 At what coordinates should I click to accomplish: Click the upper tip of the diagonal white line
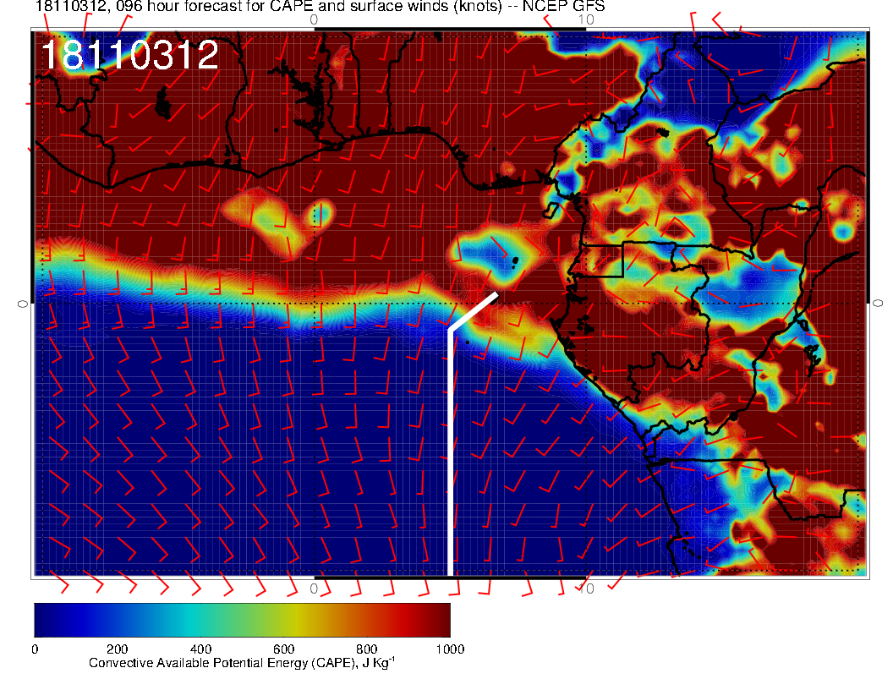point(495,295)
